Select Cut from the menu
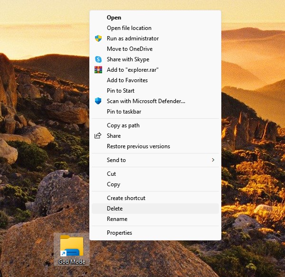The height and width of the screenshot is (277, 285). tap(155, 174)
